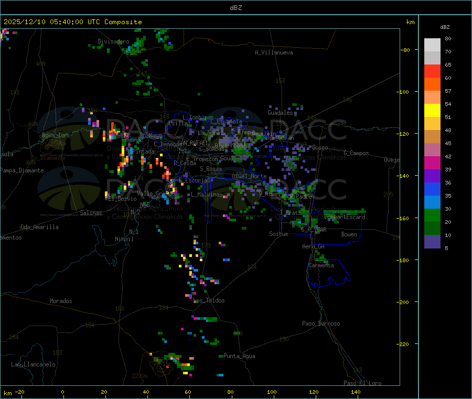Select the Agua_Toro label
Screen dimensions: 472x399
pyautogui.click(x=56, y=135)
